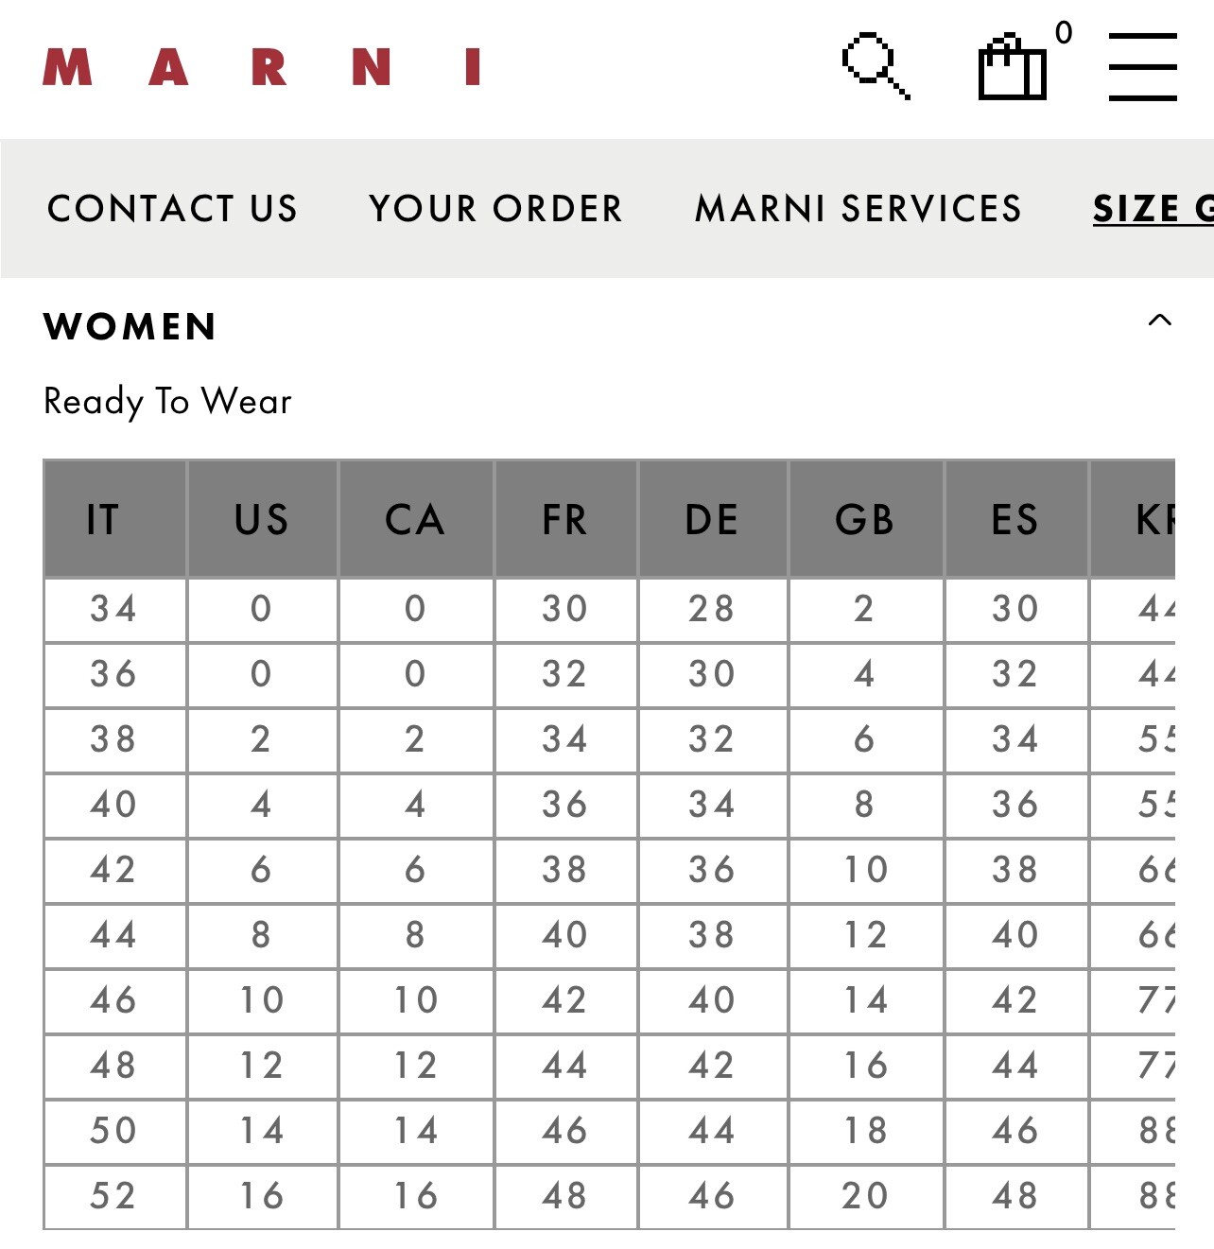Click the IT column header

coord(114,519)
